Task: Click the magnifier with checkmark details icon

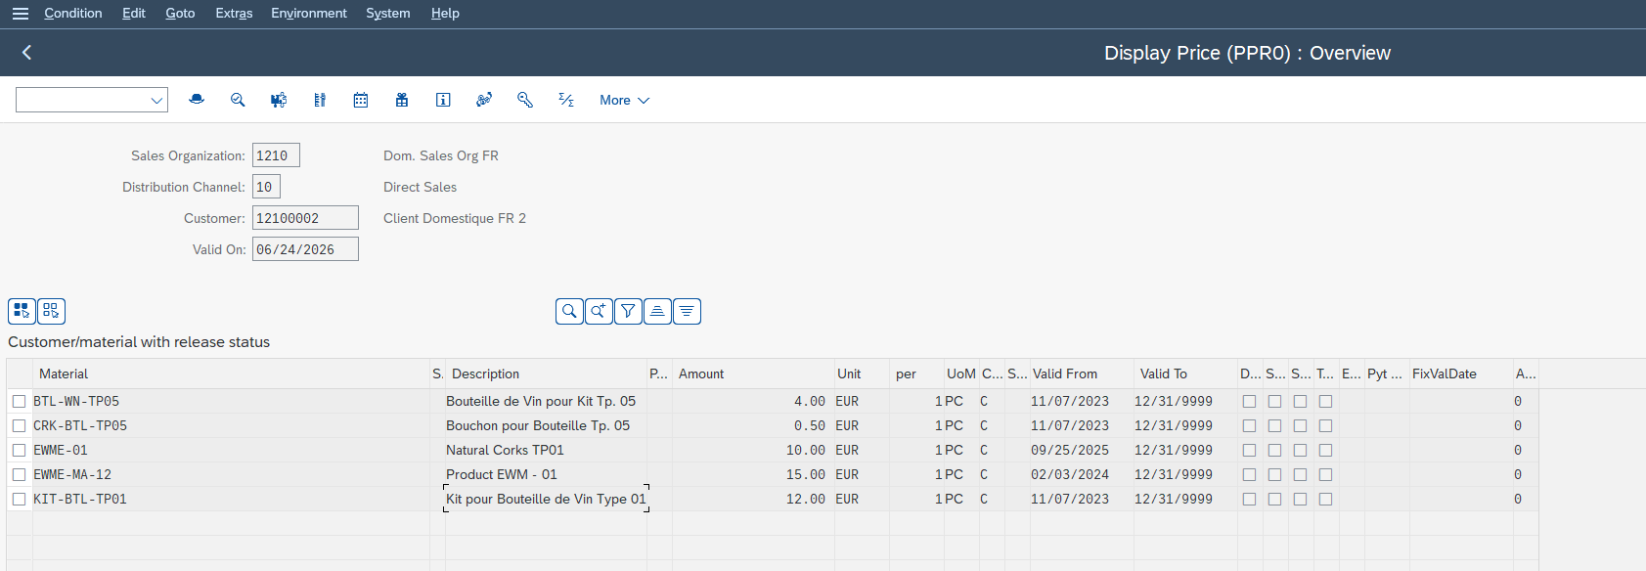Action: point(238,100)
